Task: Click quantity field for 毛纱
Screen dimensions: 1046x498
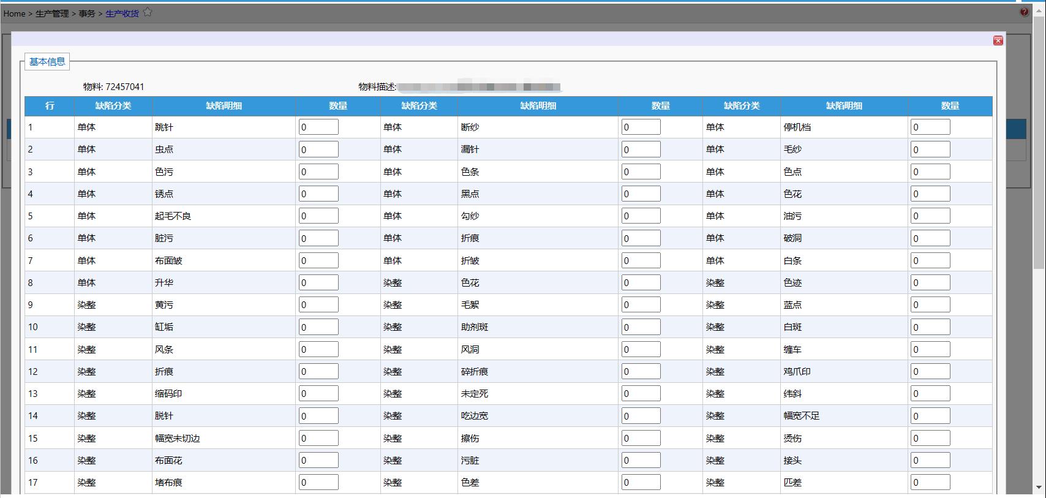Action: (x=930, y=149)
